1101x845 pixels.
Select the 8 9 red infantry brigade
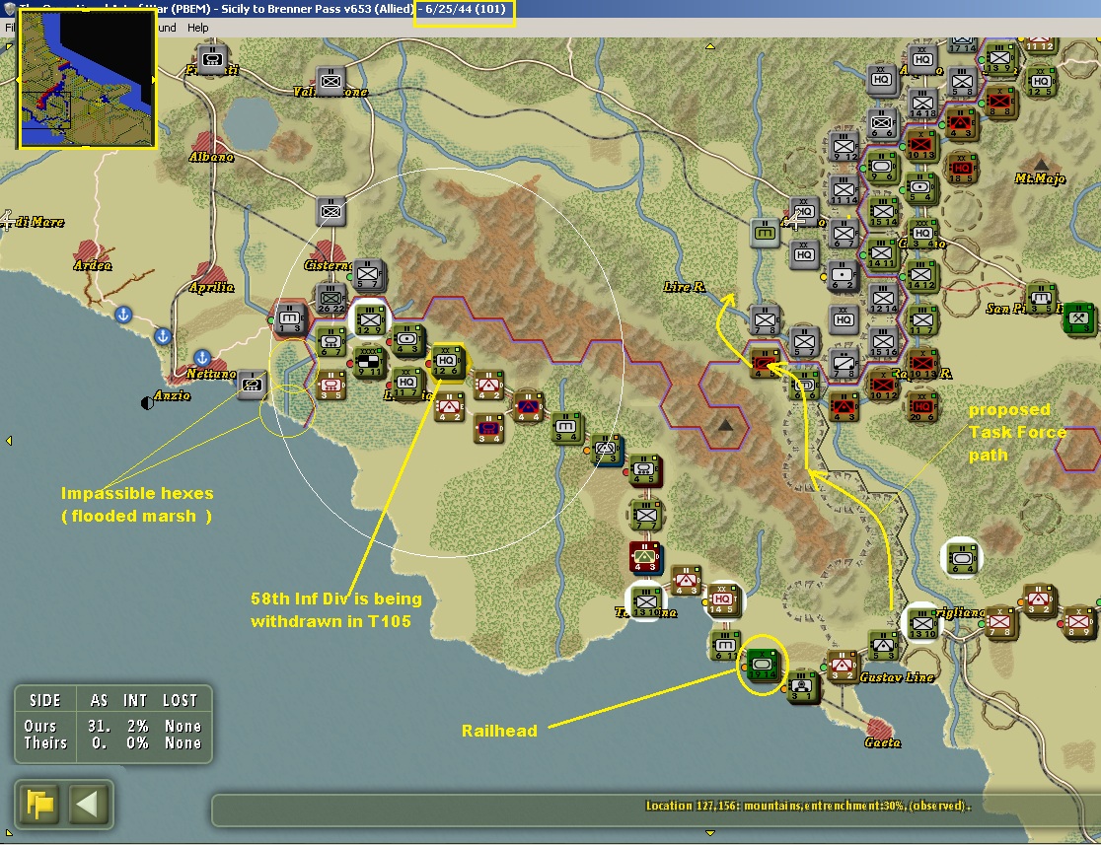[1079, 623]
